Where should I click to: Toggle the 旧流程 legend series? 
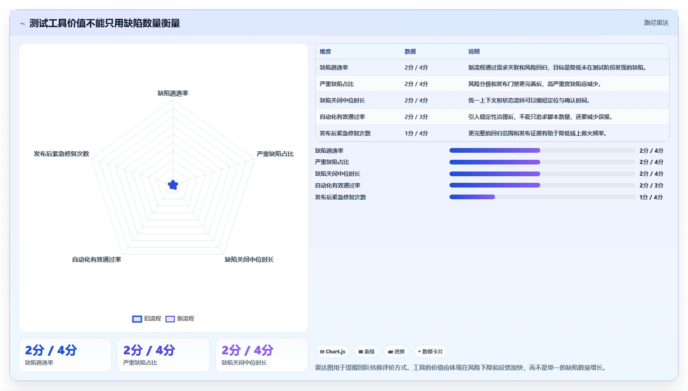pos(147,319)
